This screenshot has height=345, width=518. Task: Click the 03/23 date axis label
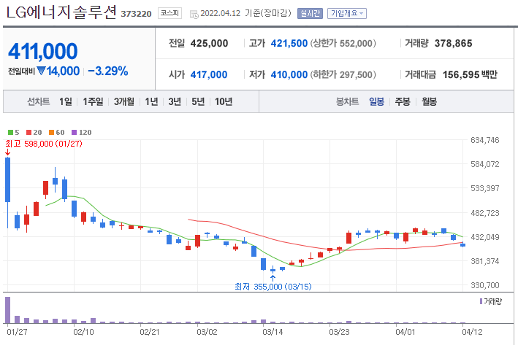339,331
